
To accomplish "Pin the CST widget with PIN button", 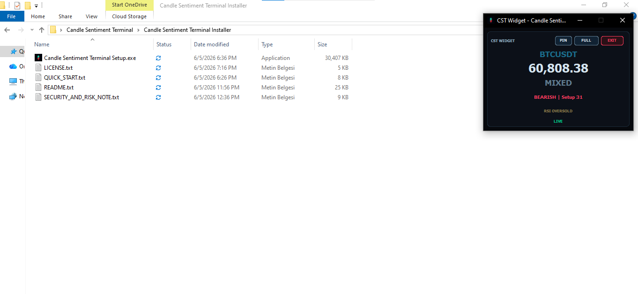I will click(x=564, y=41).
